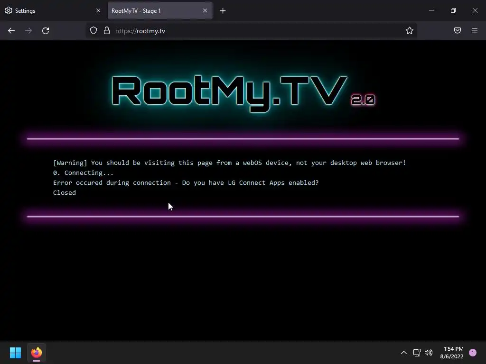Click the Firefox taskbar icon
Image resolution: width=486 pixels, height=364 pixels.
pos(37,353)
